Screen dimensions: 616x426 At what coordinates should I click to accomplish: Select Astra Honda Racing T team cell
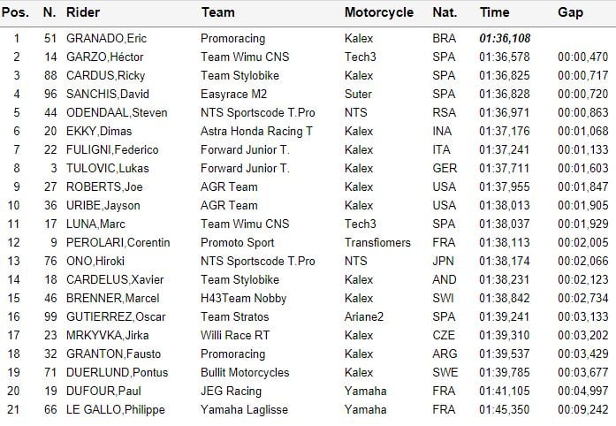pos(257,132)
